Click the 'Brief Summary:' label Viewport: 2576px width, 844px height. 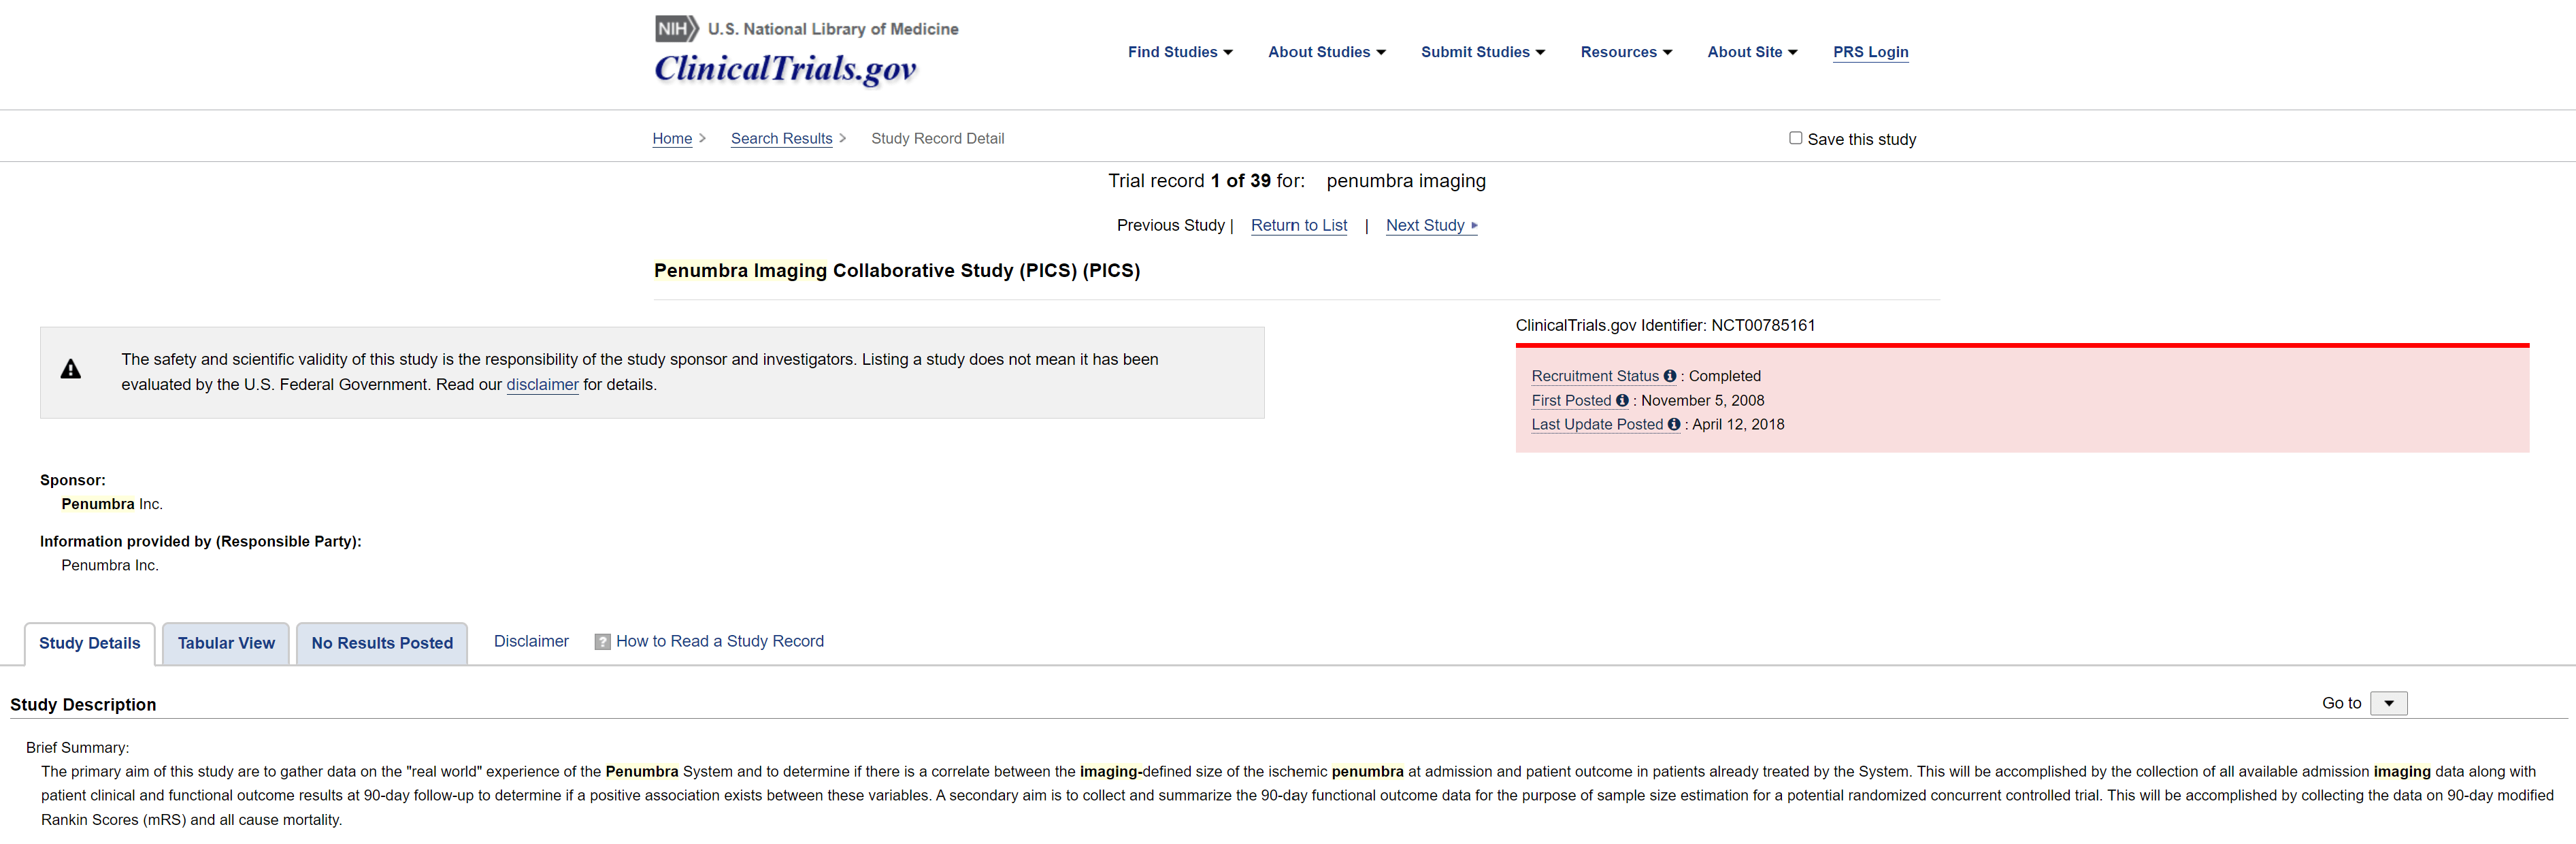tap(77, 747)
